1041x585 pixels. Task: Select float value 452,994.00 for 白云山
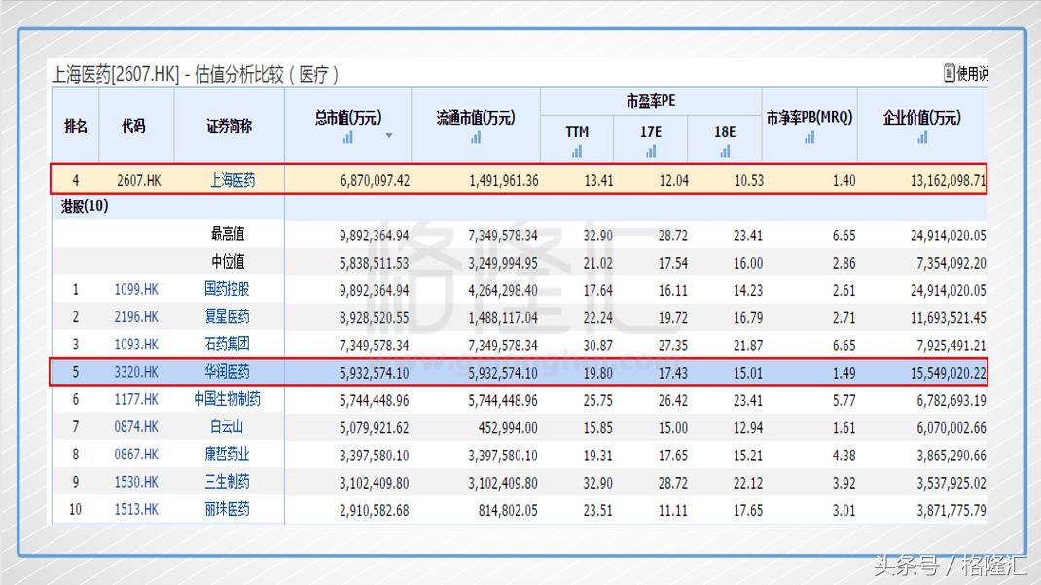(508, 428)
